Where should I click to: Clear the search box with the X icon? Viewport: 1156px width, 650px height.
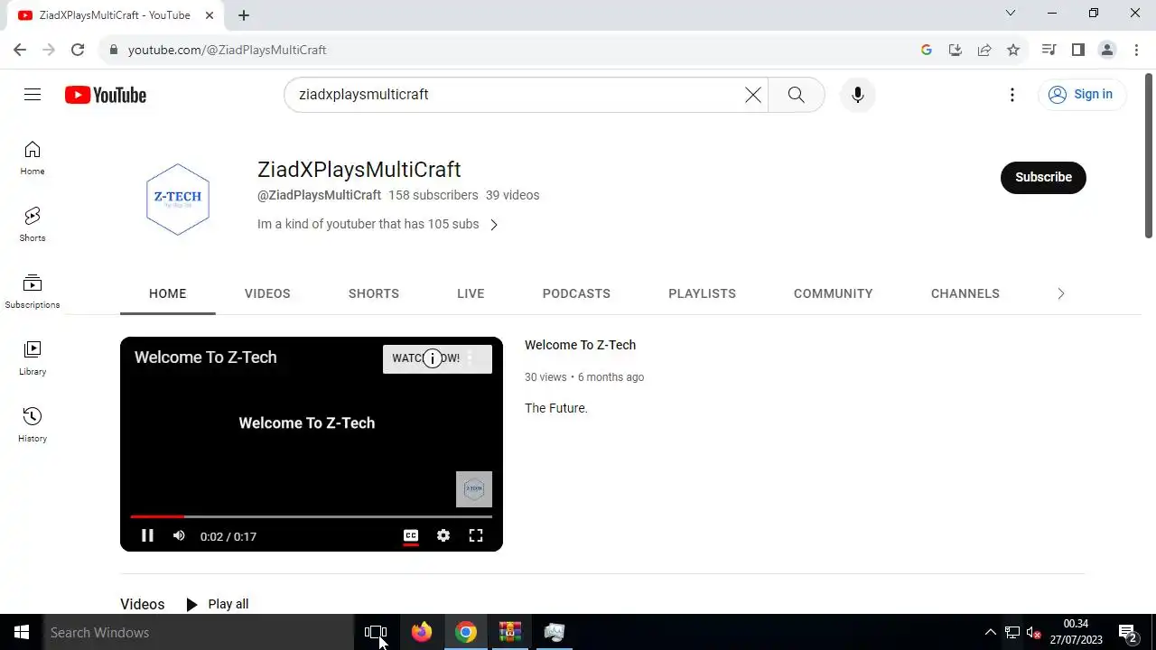click(752, 95)
